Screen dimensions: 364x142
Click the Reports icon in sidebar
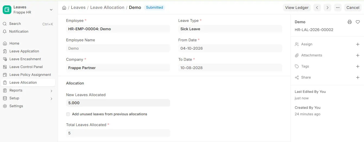click(5, 90)
